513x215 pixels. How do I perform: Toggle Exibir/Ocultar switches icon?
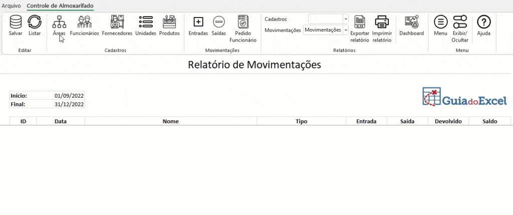[x=460, y=22]
